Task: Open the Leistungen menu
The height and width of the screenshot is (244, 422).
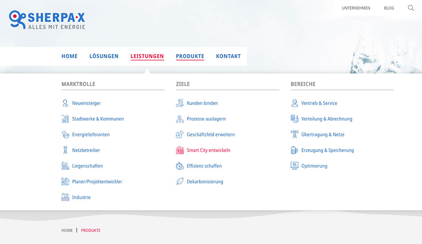Action: (147, 56)
